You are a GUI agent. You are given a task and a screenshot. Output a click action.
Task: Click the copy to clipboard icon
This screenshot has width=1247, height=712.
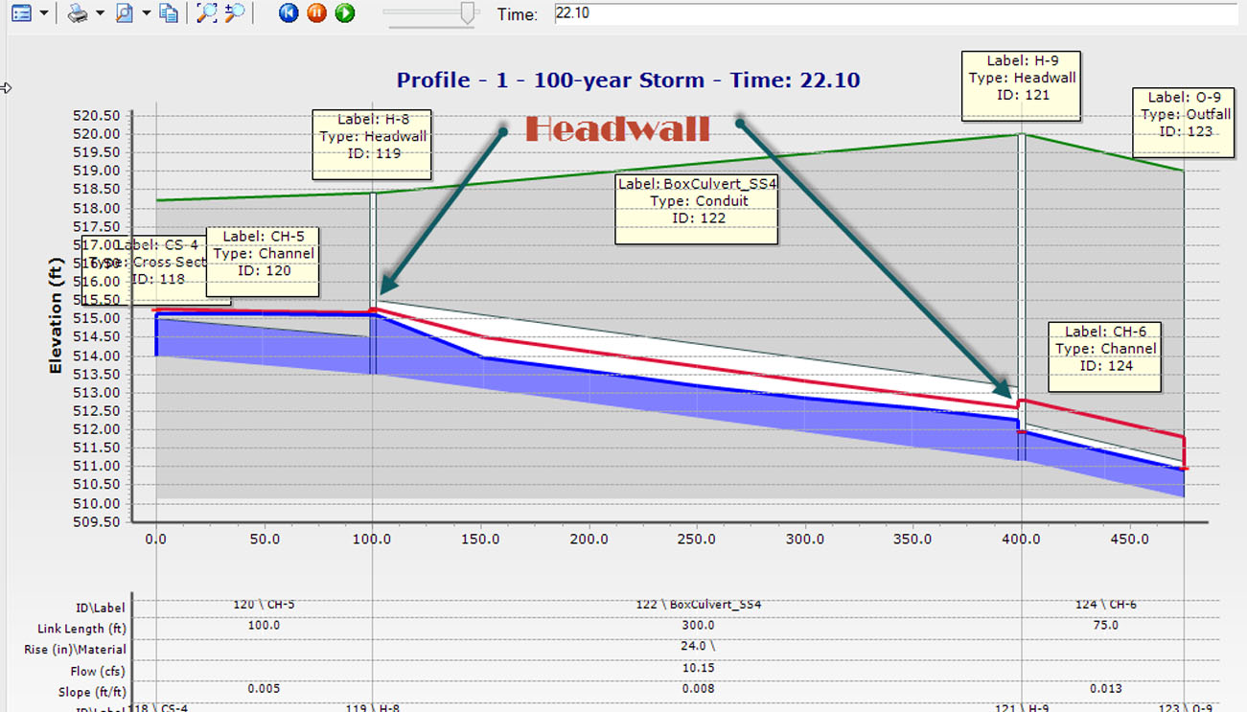pos(169,13)
